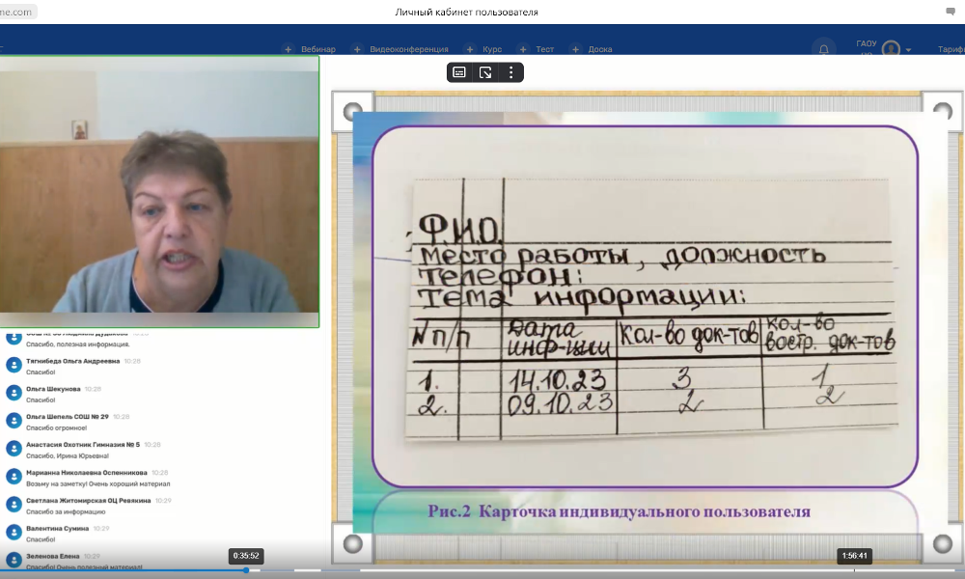
Task: Select the name 'Анастасия Охотник Гимназия № 5'
Action: tap(83, 444)
